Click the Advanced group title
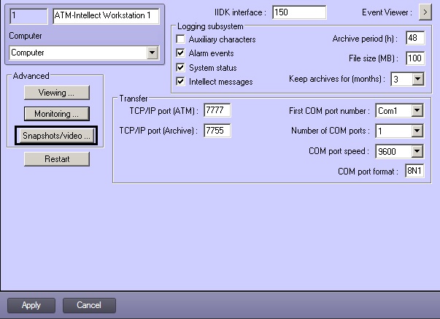The width and height of the screenshot is (440, 319). (31, 76)
